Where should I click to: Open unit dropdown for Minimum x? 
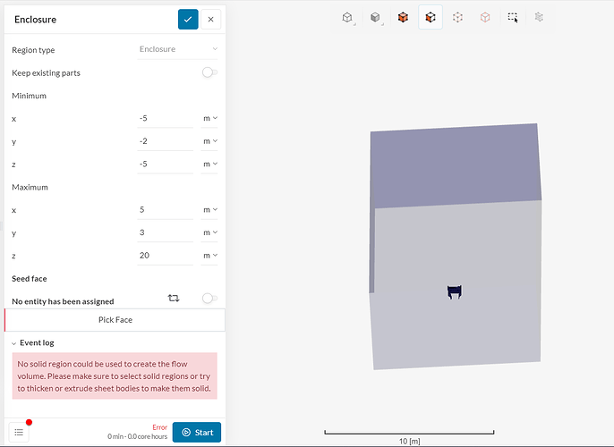pyautogui.click(x=209, y=118)
